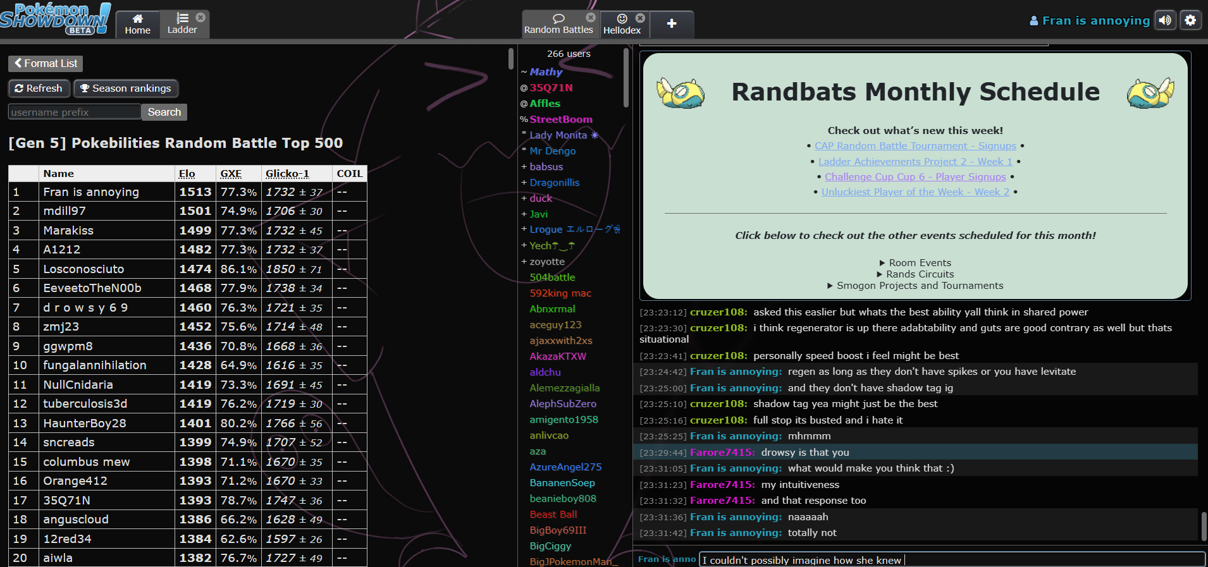Click the left Pokémon sprite in schedule banner

680,93
